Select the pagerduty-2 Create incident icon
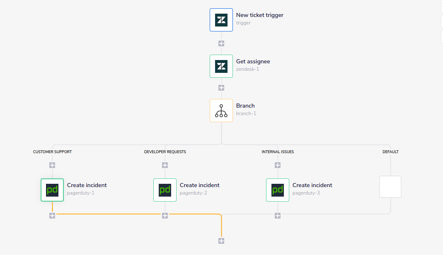Image resolution: width=443 pixels, height=255 pixels. [165, 190]
